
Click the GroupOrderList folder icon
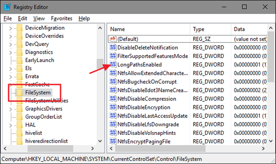(20, 117)
